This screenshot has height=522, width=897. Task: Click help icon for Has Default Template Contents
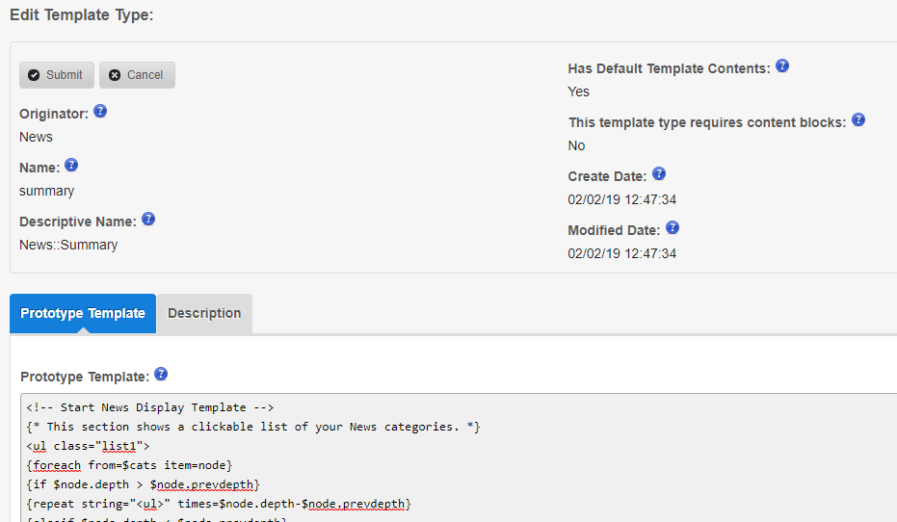click(x=782, y=66)
